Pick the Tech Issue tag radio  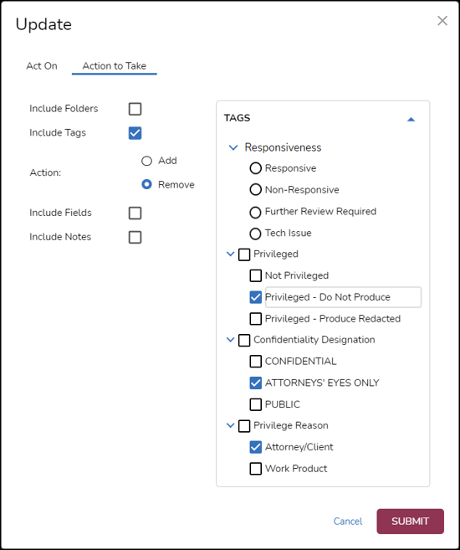pyautogui.click(x=255, y=234)
